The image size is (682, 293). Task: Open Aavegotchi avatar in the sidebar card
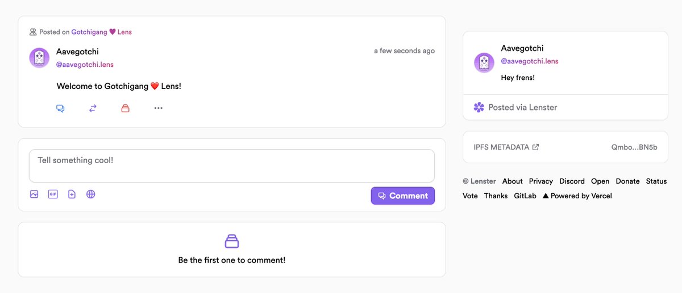tap(484, 63)
